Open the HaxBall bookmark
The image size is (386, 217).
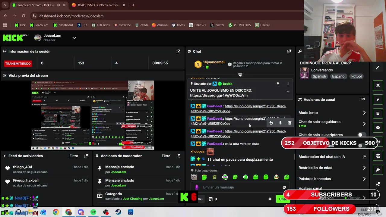coord(262,25)
